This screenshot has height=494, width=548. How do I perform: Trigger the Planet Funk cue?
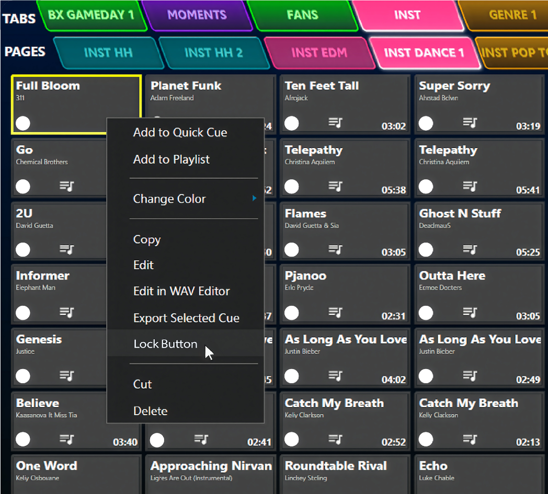pyautogui.click(x=210, y=96)
